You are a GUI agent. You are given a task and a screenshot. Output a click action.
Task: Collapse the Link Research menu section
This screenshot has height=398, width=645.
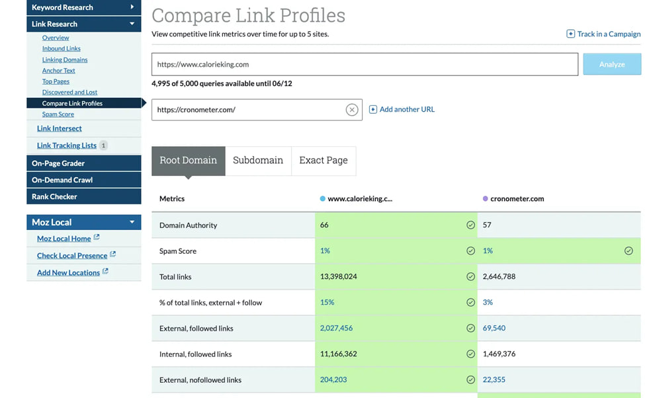tap(132, 24)
